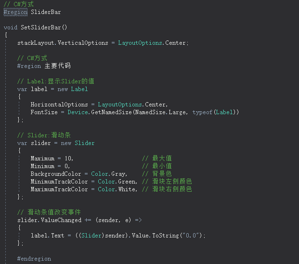The image size is (299, 264).
Task: Click the Green color value
Action: pyautogui.click(x=127, y=182)
